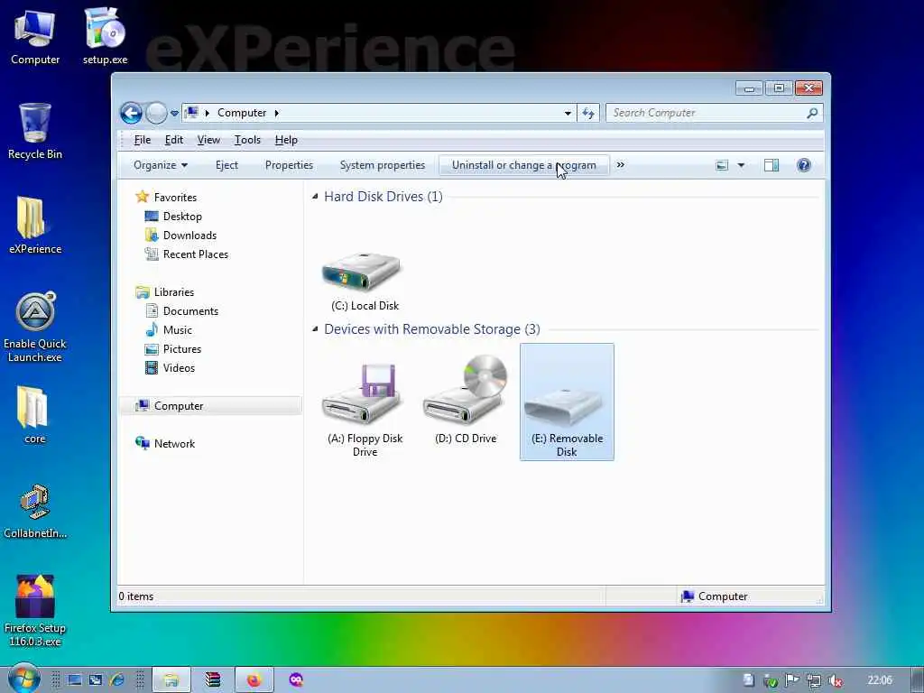This screenshot has height=693, width=924.
Task: Select the CollabnetIn... desktop icon
Action: [x=35, y=512]
